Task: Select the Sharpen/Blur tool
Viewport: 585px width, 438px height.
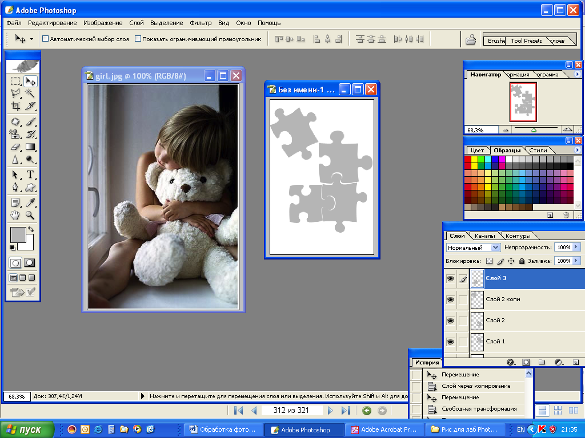Action: tap(15, 160)
